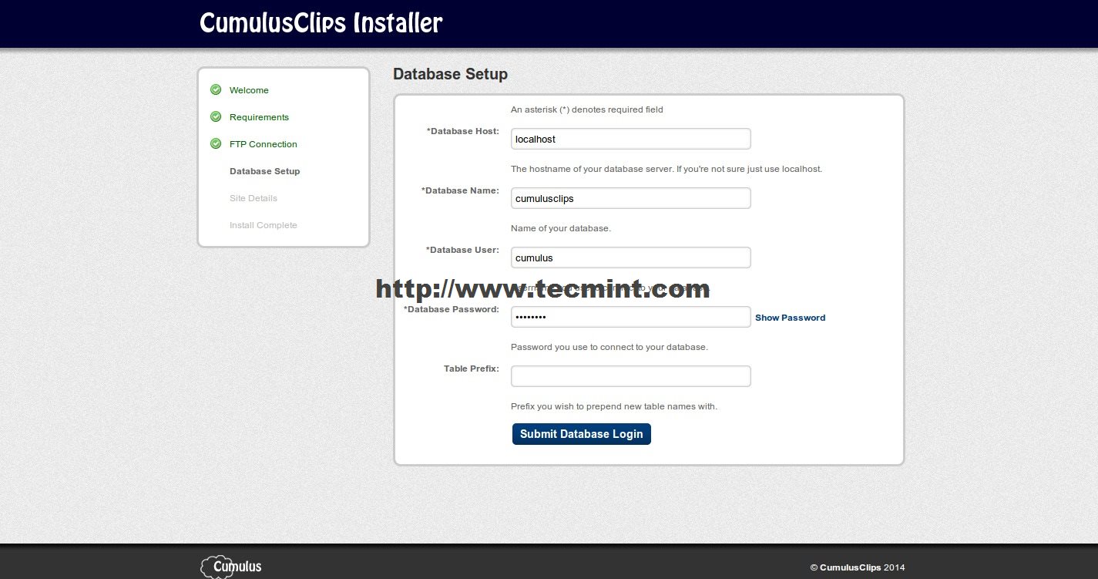Screen dimensions: 1098x579
Task: Click the Database Host label
Action: tap(462, 131)
